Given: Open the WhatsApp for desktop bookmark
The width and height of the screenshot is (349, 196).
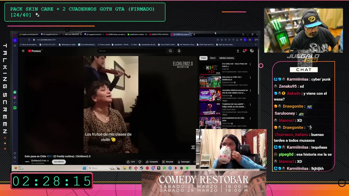Looking at the screenshot, I should coord(67,45).
